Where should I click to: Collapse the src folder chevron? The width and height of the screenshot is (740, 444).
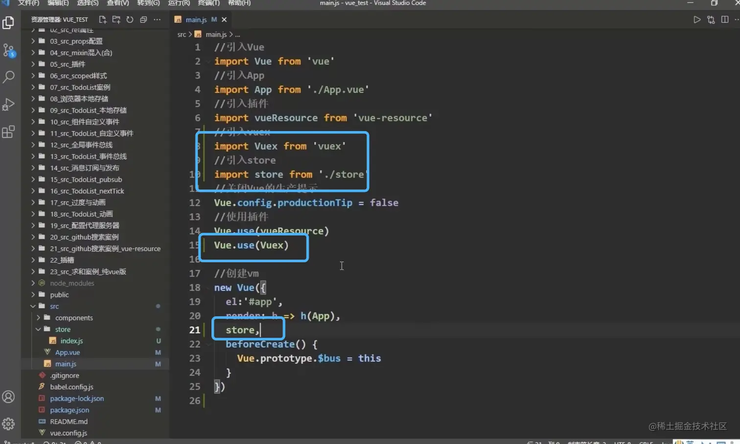click(x=33, y=306)
